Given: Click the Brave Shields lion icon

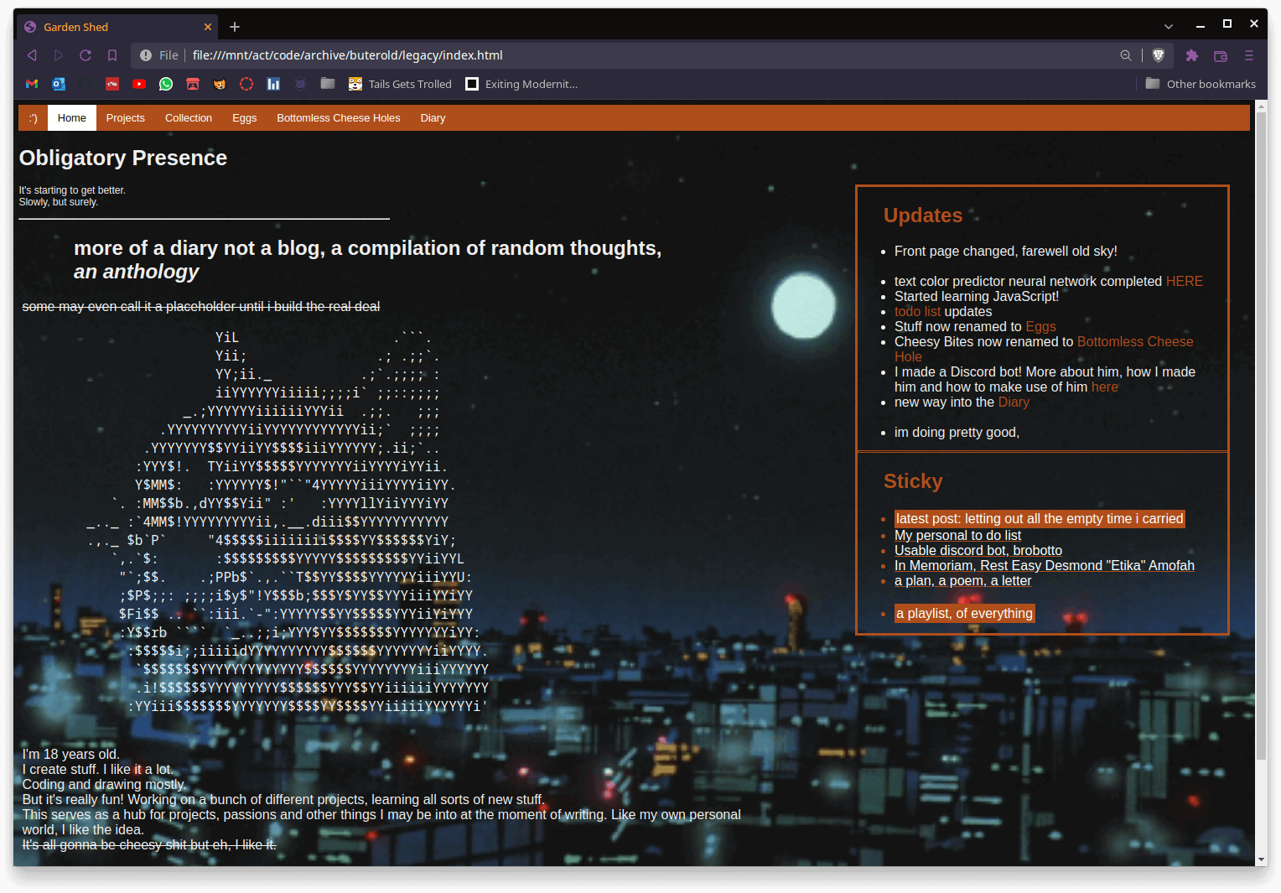Looking at the screenshot, I should click(1159, 55).
